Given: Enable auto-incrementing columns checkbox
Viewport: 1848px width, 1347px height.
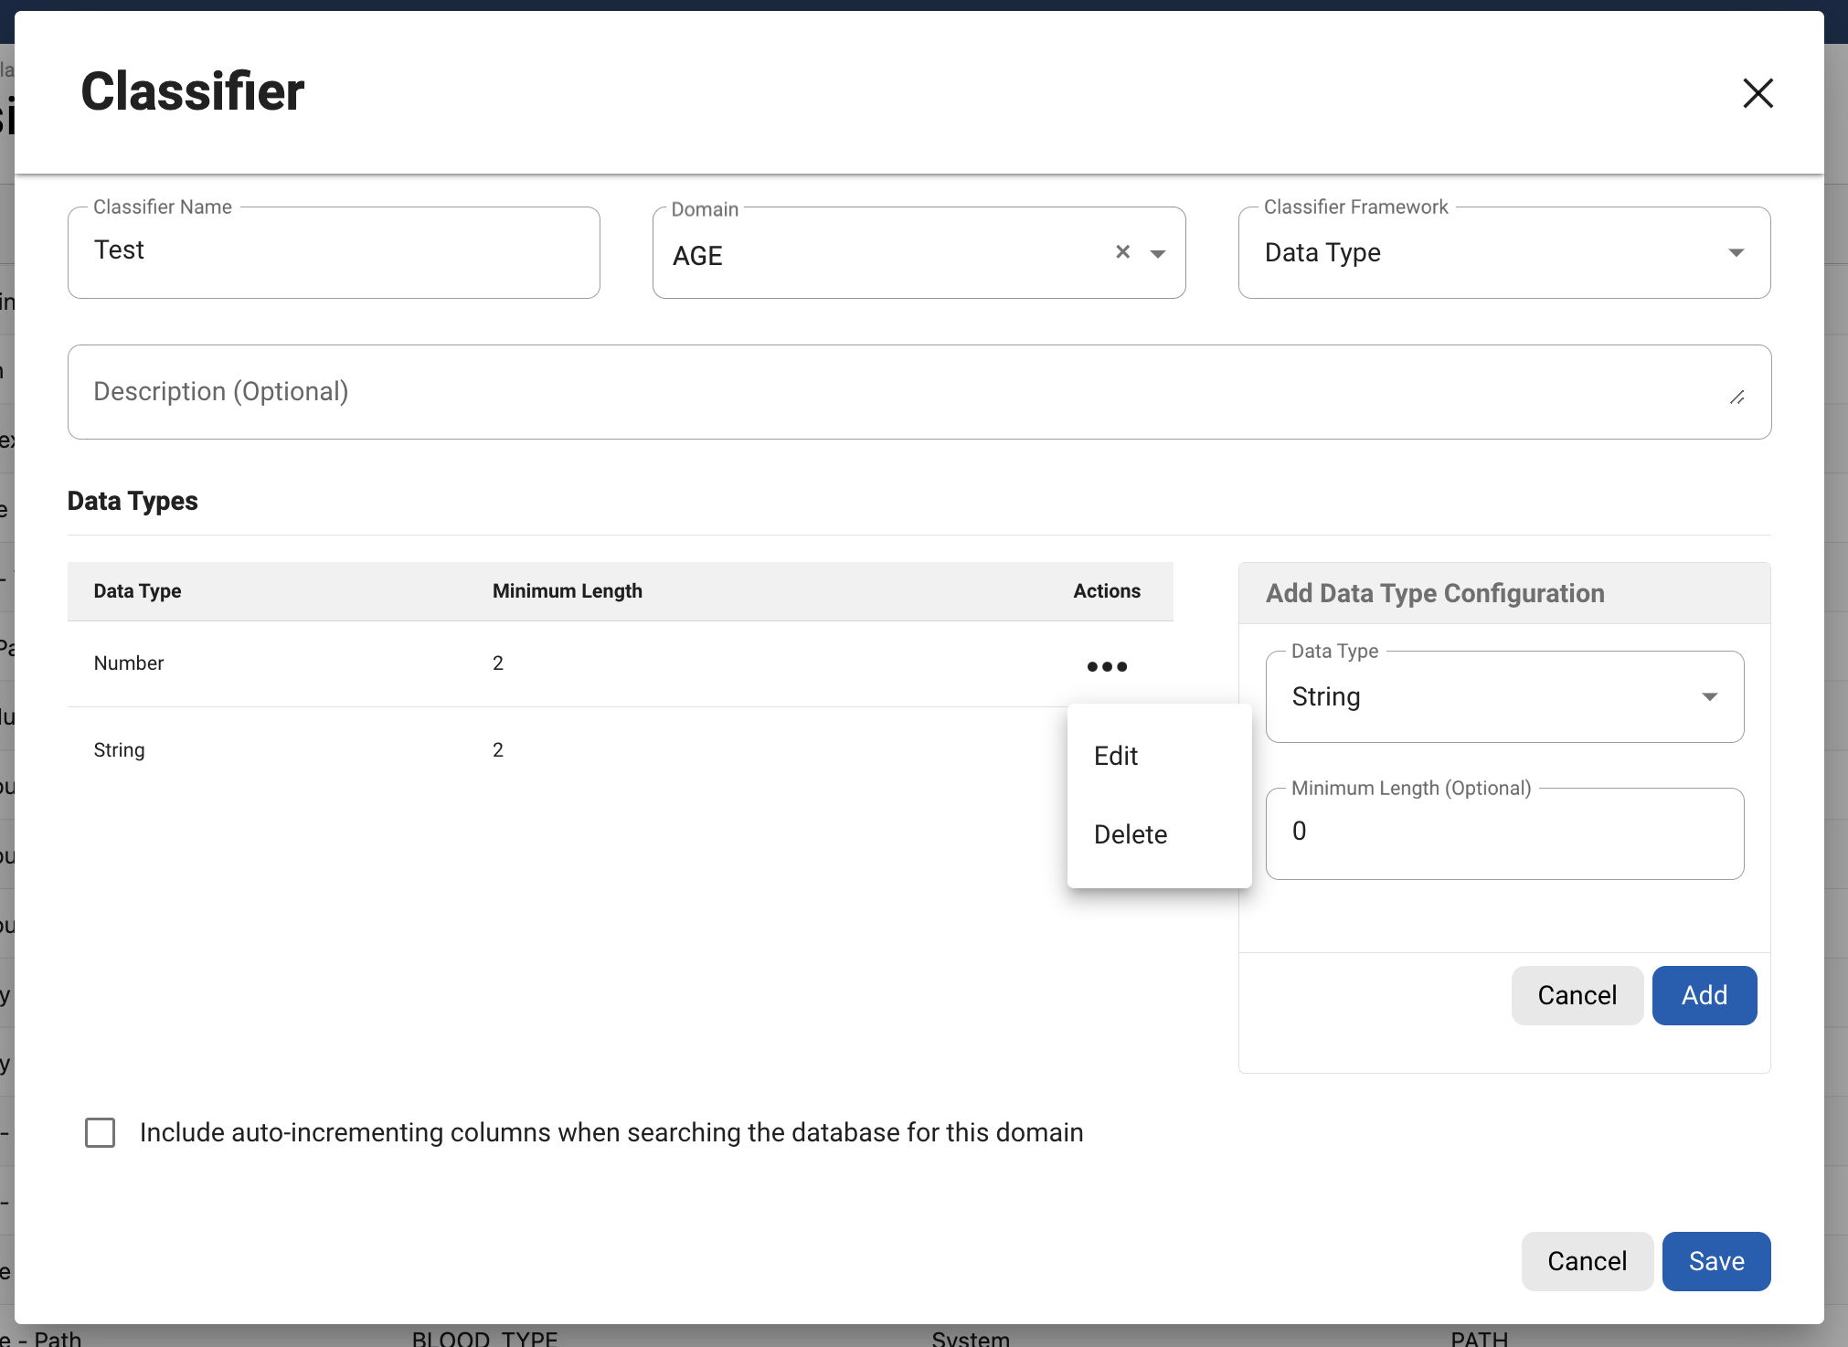Looking at the screenshot, I should [x=101, y=1132].
